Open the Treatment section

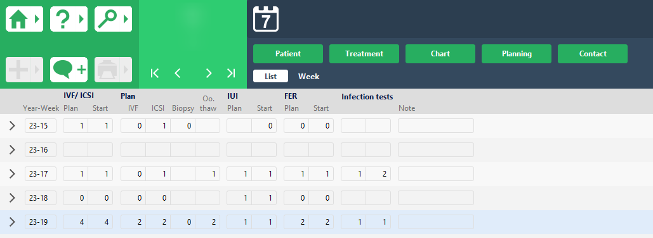364,54
